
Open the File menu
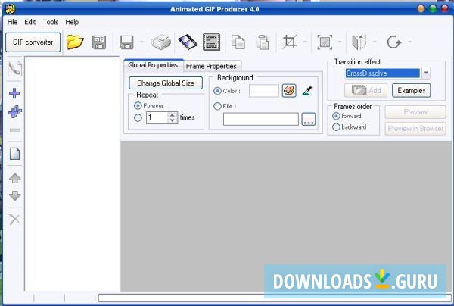[x=12, y=22]
